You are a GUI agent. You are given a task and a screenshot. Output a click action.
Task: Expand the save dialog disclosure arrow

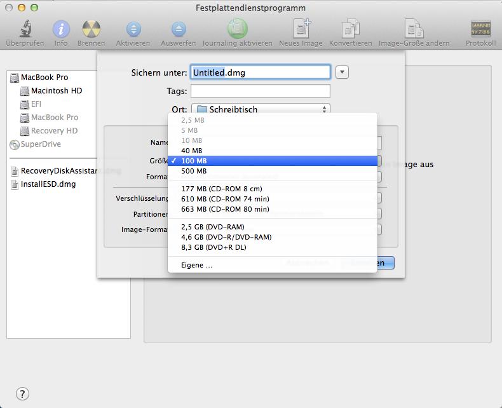click(x=342, y=72)
